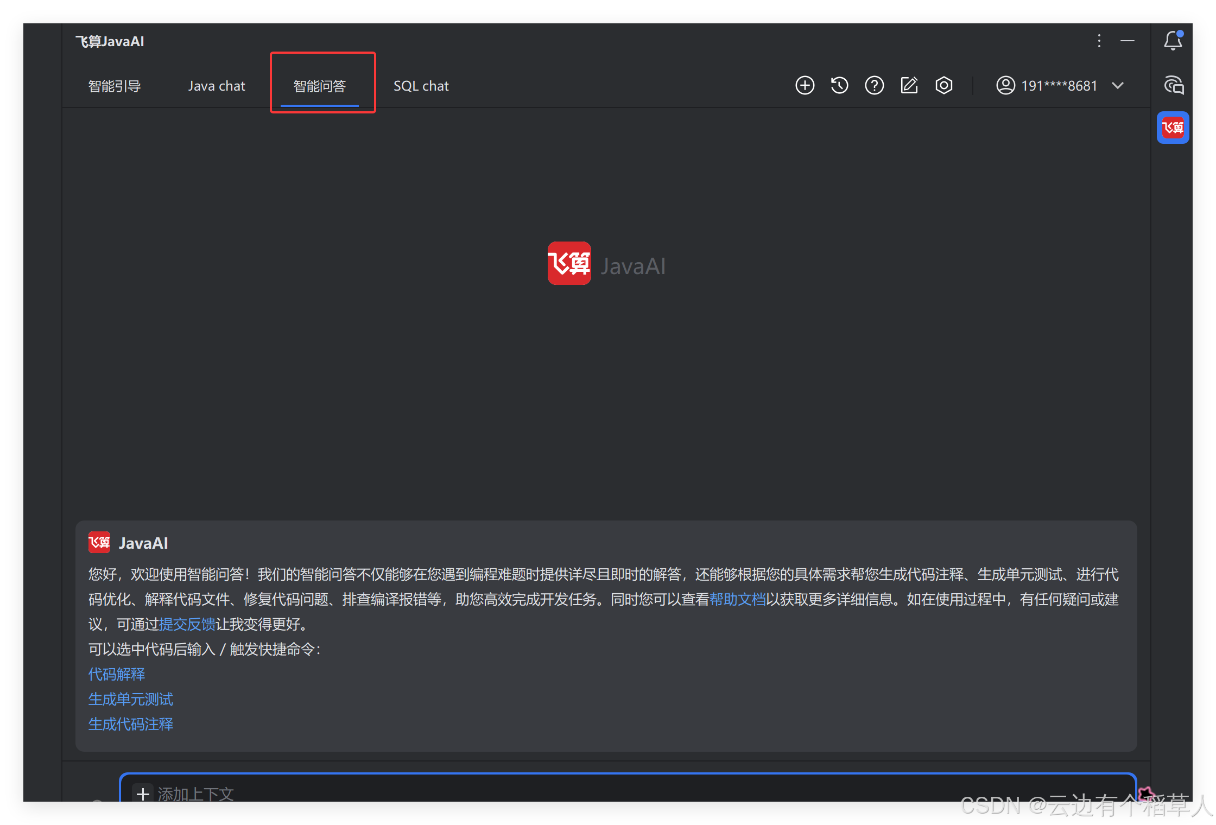Click account number 191****8681
The height and width of the screenshot is (825, 1216).
click(1059, 86)
